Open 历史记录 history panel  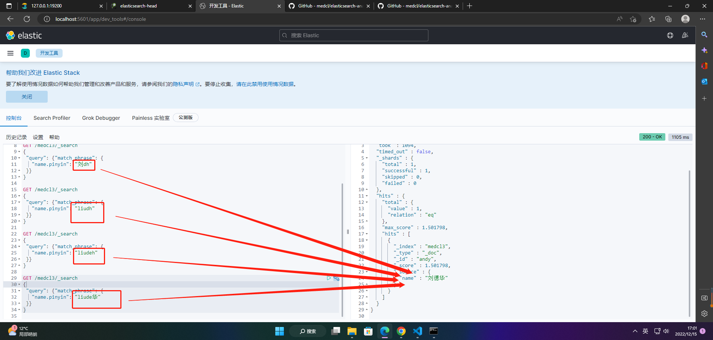(16, 137)
